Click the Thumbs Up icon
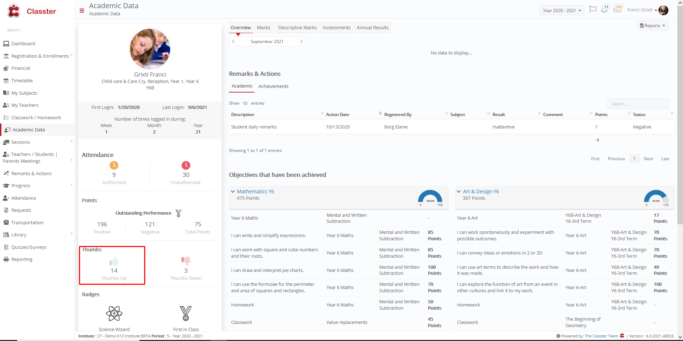 [x=114, y=261]
